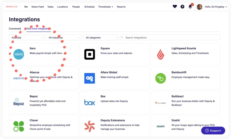Open the Doshii integration title
231x139 pixels.
(176, 120)
